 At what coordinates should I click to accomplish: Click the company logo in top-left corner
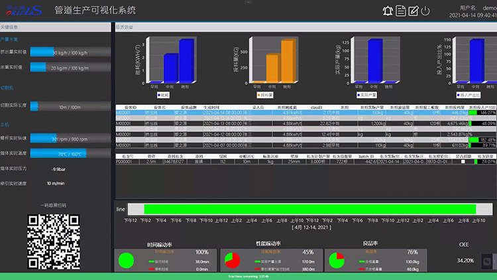(24, 11)
